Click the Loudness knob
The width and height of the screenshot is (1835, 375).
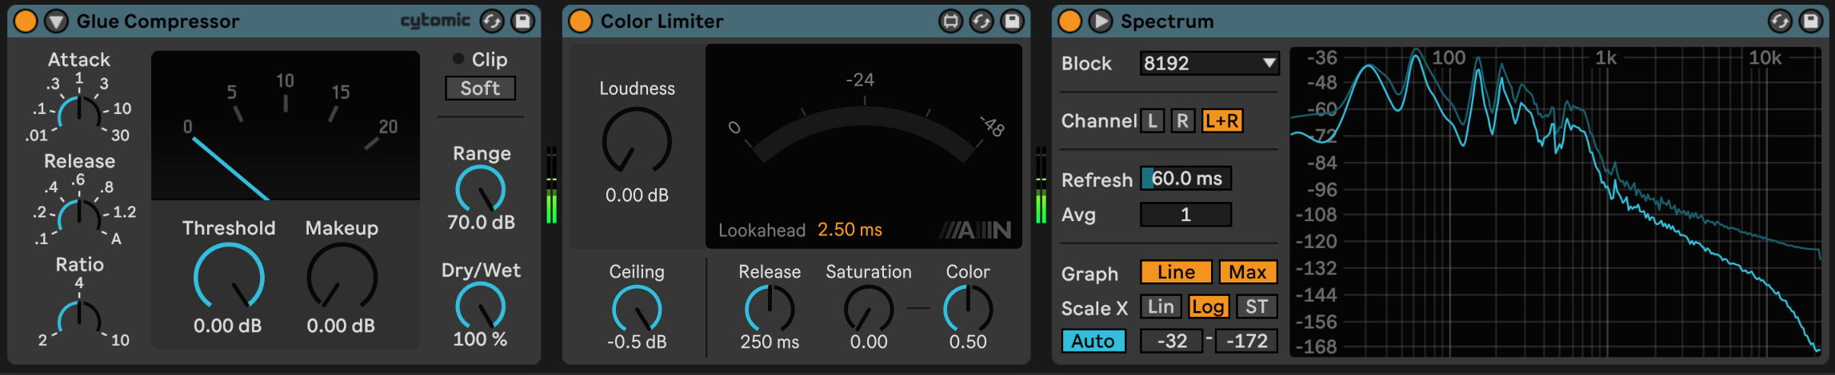click(x=637, y=140)
